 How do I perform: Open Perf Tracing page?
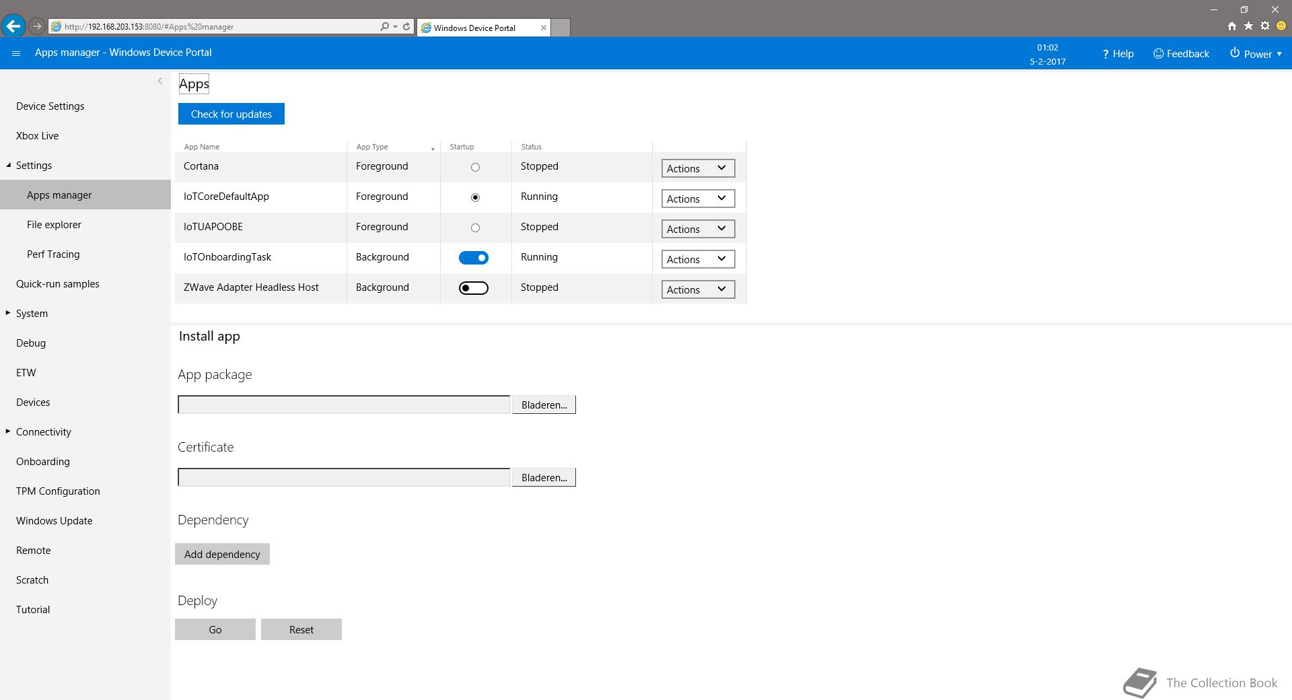point(53,254)
